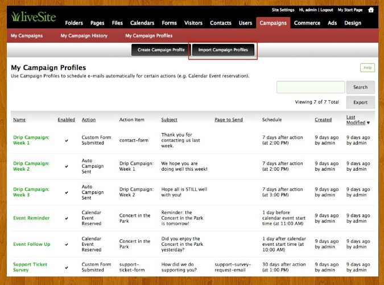Click the 'My Campaign Profiles' page heading
This screenshot has height=285, width=384.
[48, 68]
